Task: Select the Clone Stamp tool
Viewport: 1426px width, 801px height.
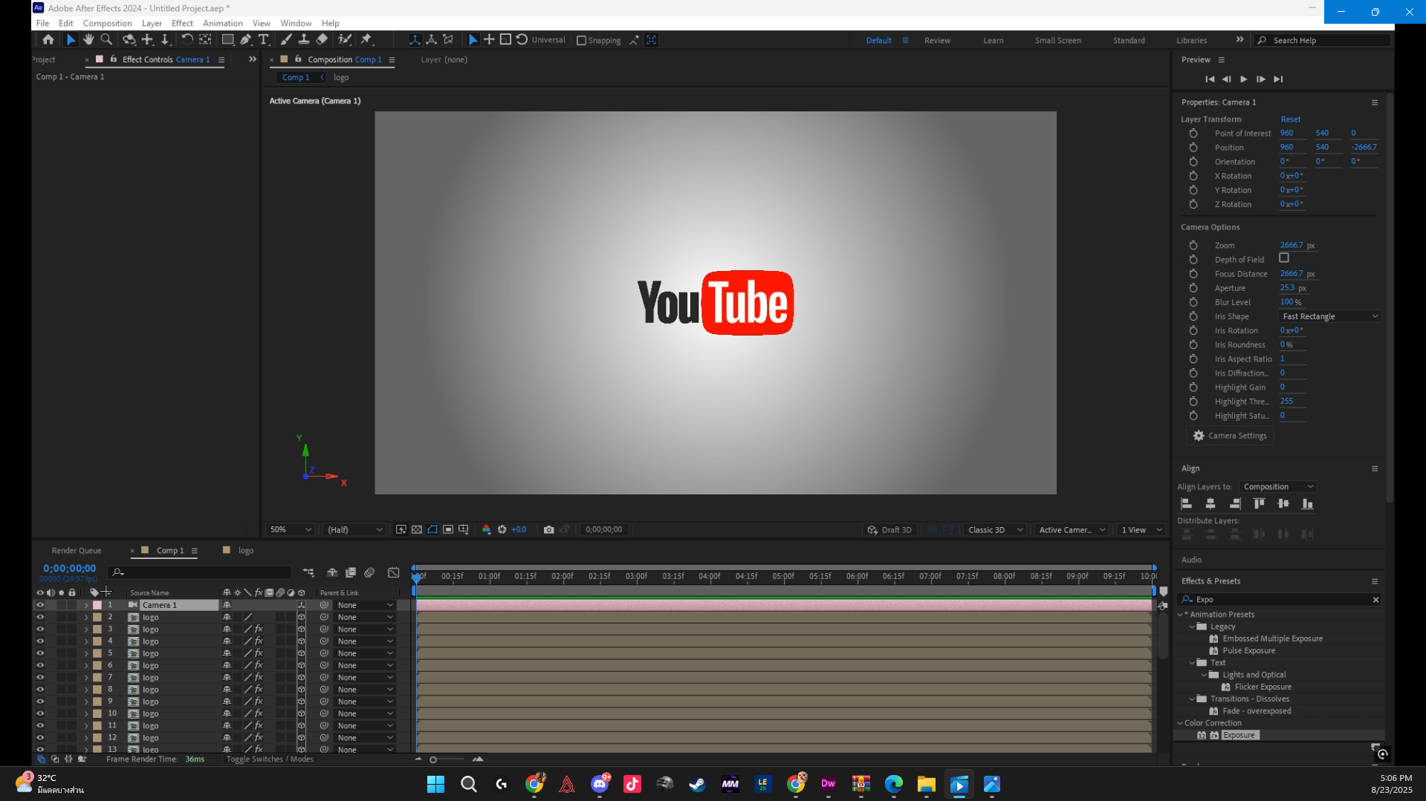Action: (x=304, y=40)
